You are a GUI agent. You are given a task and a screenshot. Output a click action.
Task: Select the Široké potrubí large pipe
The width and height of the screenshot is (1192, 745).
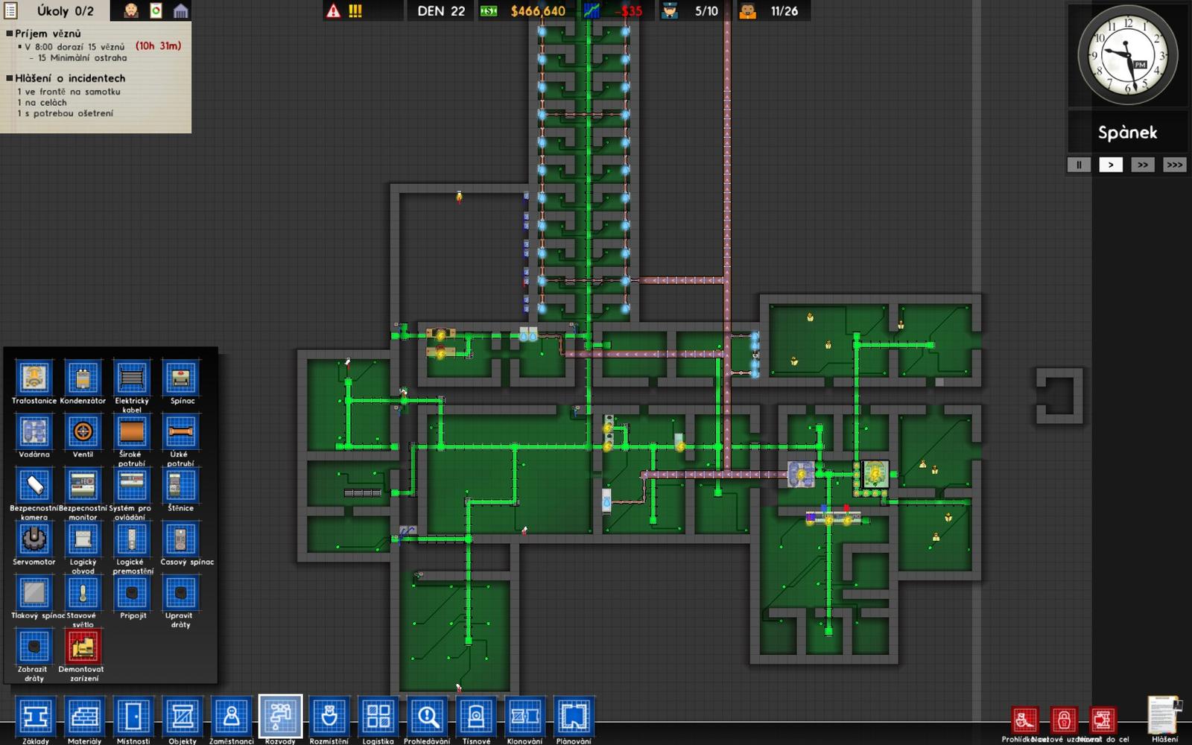coord(132,431)
